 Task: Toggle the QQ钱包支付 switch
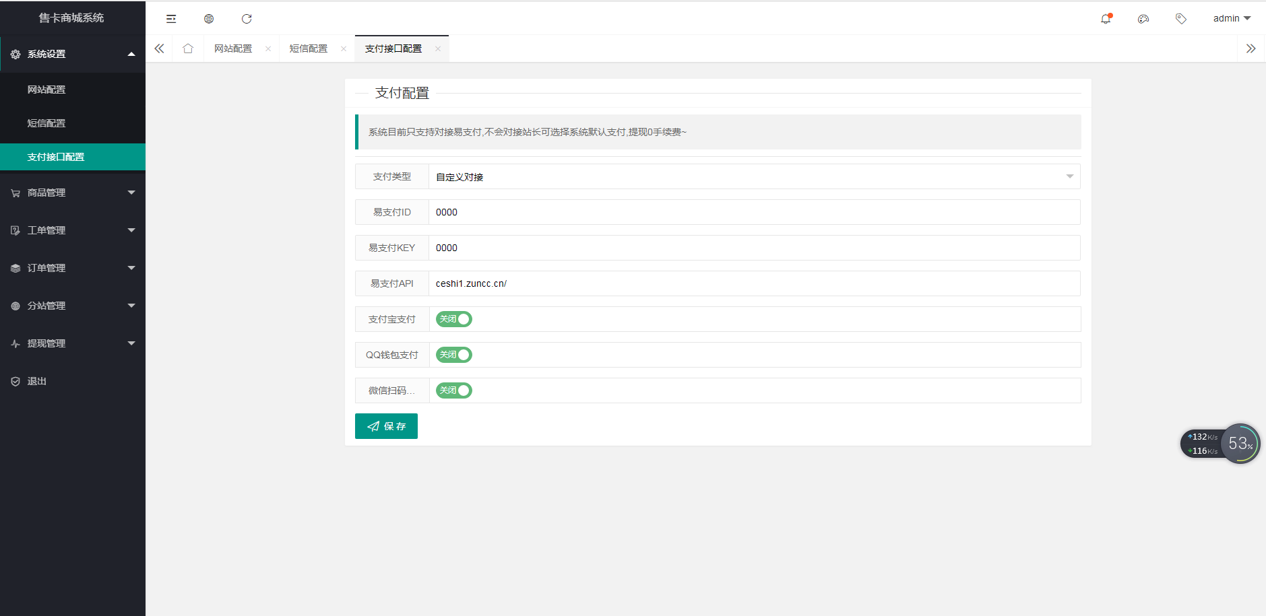[454, 355]
